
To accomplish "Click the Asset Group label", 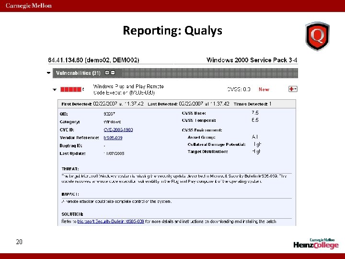I will tap(201, 137).
